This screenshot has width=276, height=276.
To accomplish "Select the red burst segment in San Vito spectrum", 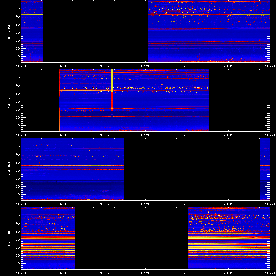I will (x=112, y=101).
